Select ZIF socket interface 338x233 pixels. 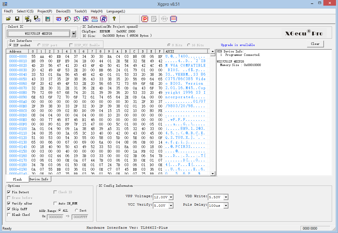pos(20,45)
